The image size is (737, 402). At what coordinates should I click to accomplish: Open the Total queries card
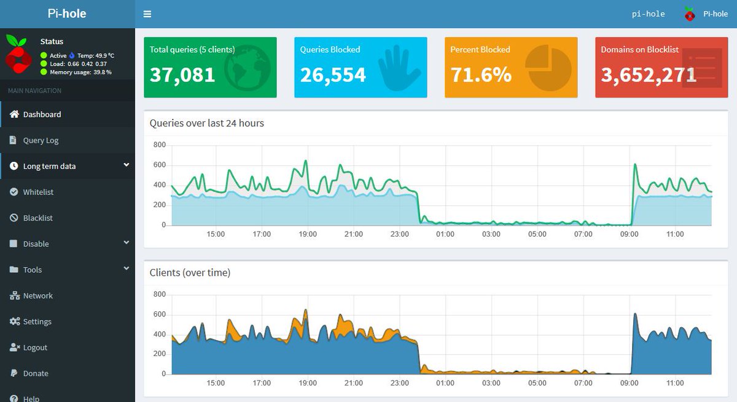click(210, 67)
